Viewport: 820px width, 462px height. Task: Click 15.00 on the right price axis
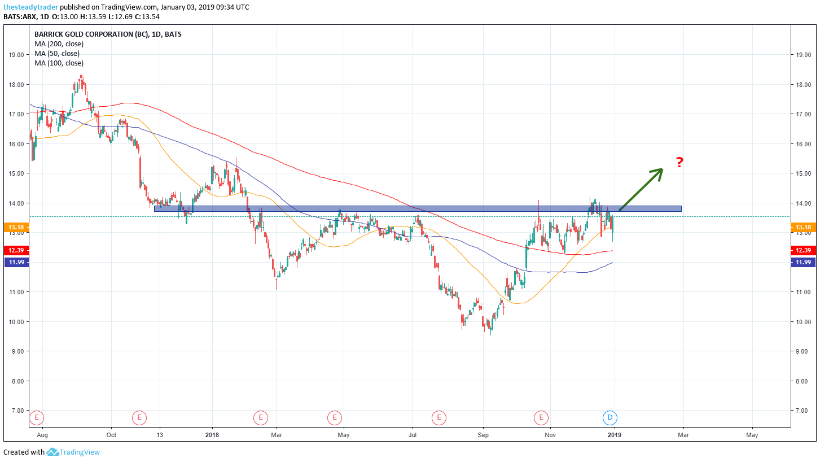[804, 173]
